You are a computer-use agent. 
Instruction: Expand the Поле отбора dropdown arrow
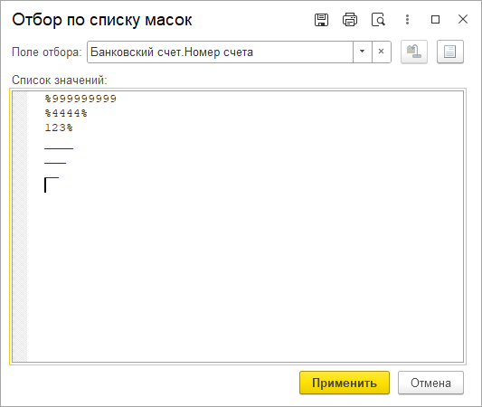(362, 52)
